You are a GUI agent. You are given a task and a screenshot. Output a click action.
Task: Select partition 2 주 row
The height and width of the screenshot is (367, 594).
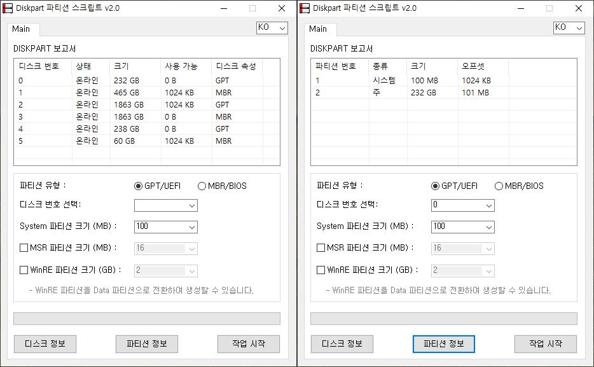click(x=444, y=93)
